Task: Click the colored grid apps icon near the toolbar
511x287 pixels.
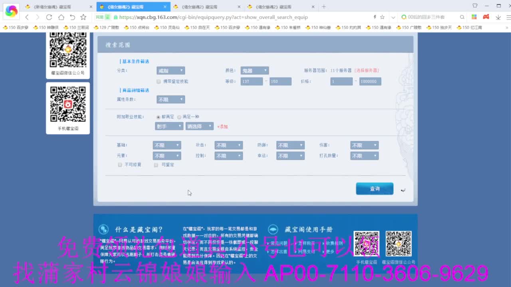Action: 474,17
